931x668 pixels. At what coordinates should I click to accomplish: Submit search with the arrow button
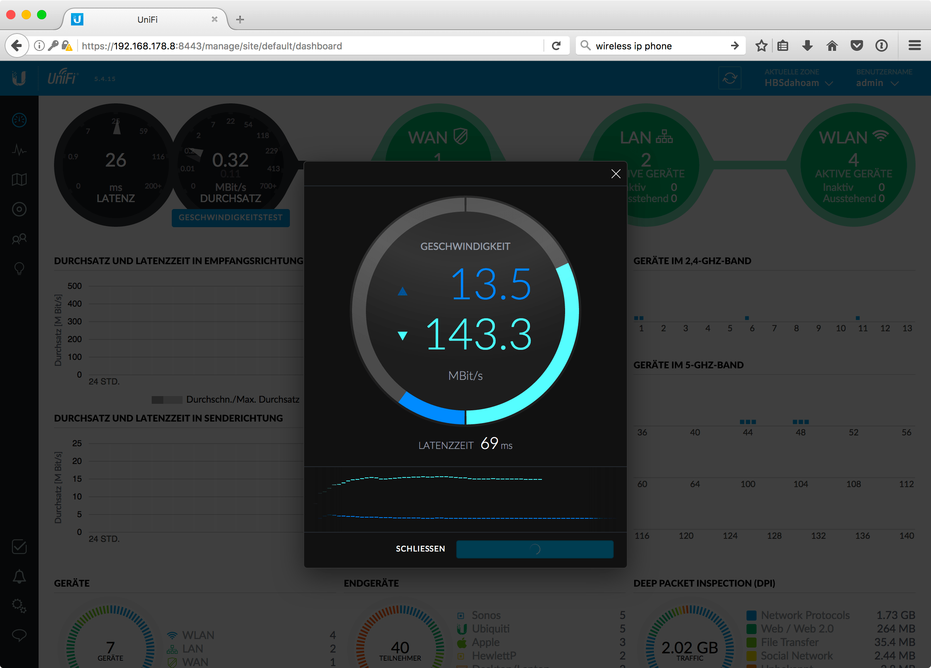pos(735,46)
